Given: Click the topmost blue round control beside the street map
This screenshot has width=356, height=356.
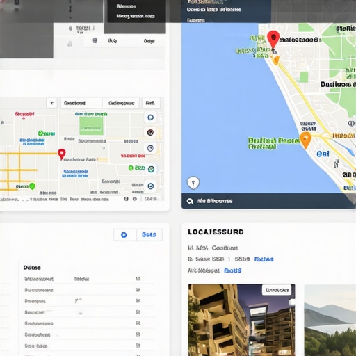Looking at the screenshot, I should [151, 118].
